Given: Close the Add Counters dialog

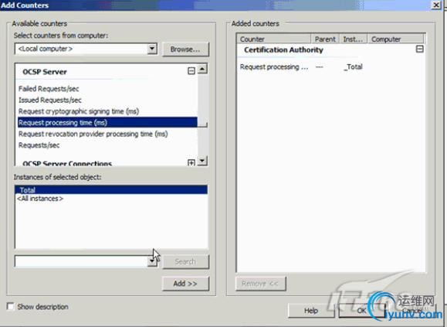Looking at the screenshot, I should tap(436, 5).
